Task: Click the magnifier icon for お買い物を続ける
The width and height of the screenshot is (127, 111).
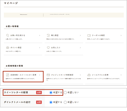Action: pos(8,35)
